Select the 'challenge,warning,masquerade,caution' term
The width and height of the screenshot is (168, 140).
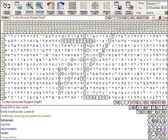click(26, 116)
